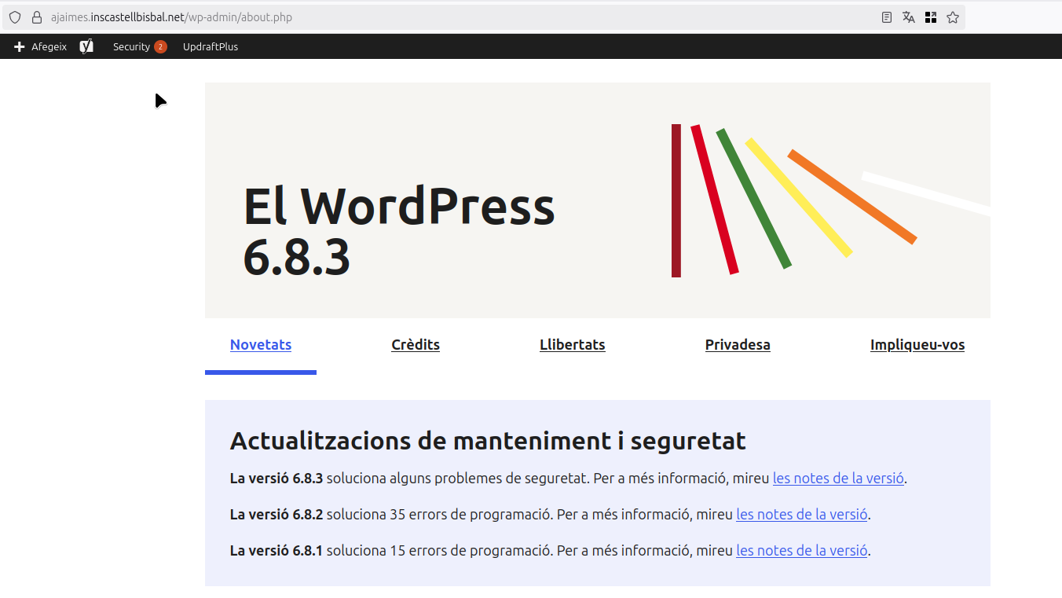Open site info via padlock icon

pos(36,17)
